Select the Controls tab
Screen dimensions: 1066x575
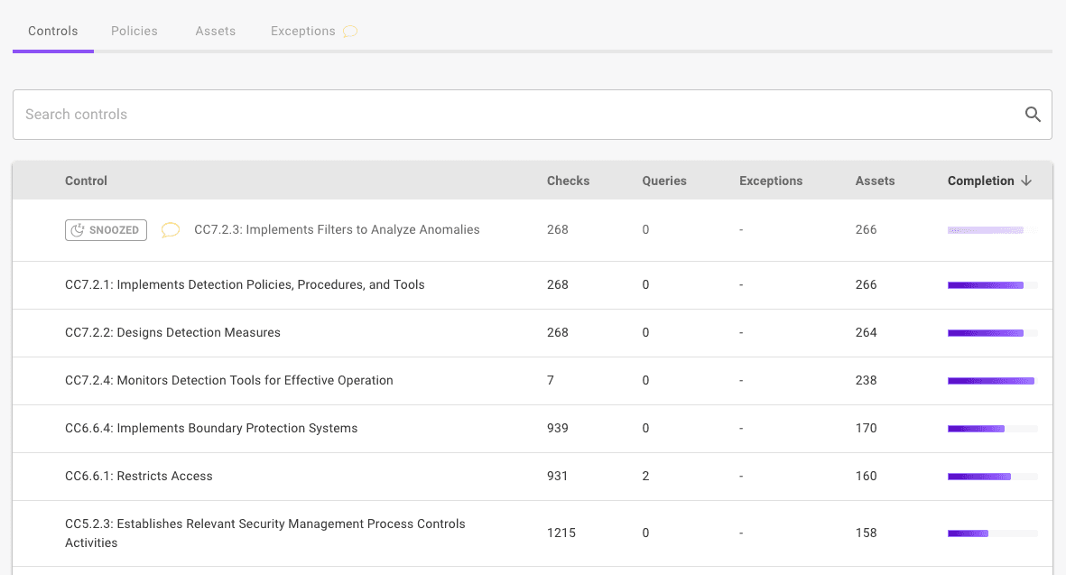coord(52,30)
